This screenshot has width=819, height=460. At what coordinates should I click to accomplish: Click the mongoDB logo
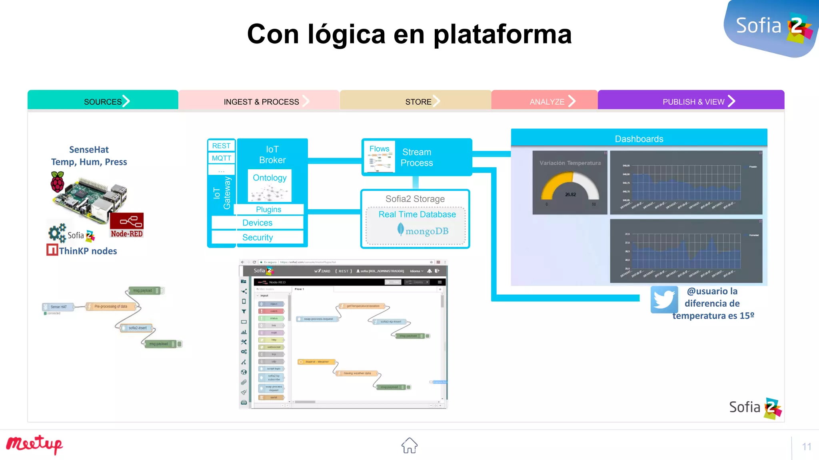422,230
